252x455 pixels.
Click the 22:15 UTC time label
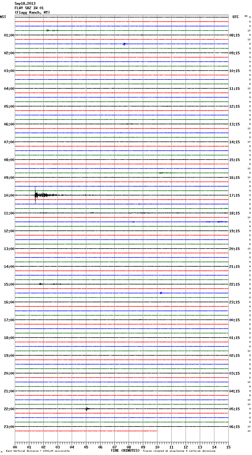(235, 284)
